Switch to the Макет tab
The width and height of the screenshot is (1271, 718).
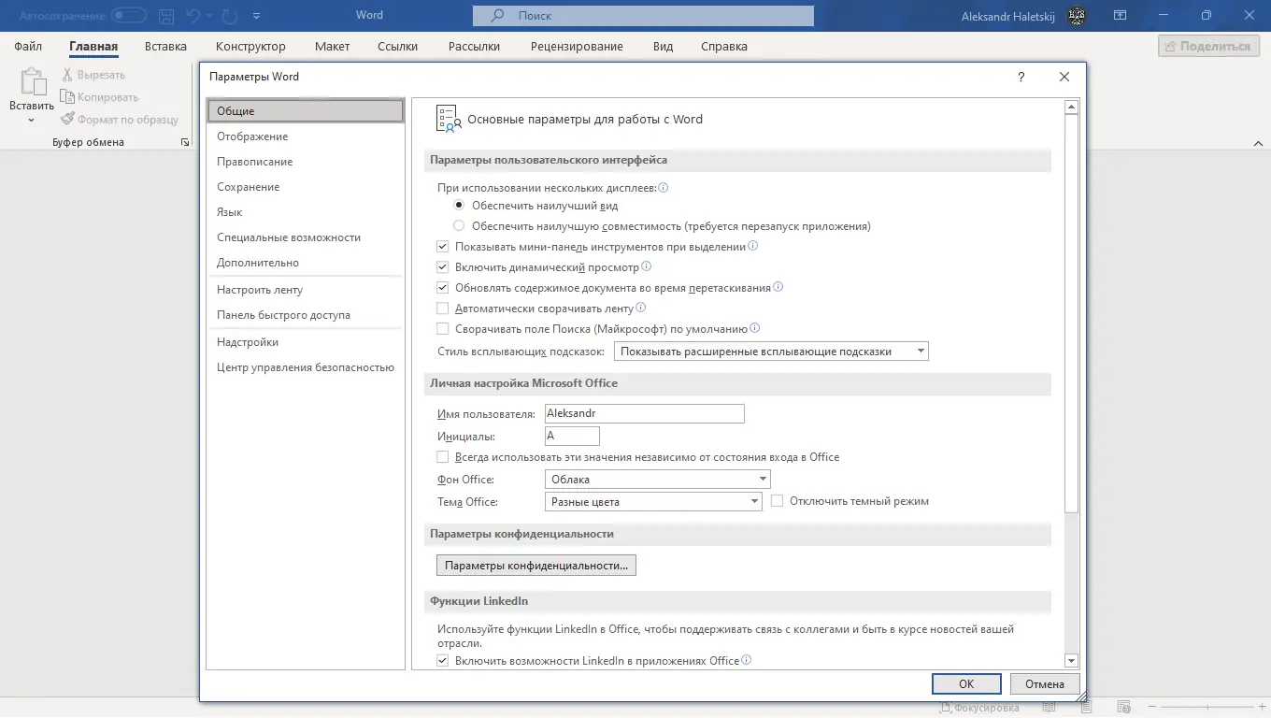tap(332, 46)
